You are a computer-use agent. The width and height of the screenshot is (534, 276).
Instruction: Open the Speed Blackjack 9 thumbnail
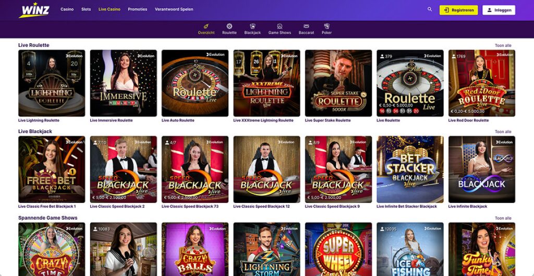coord(338,170)
